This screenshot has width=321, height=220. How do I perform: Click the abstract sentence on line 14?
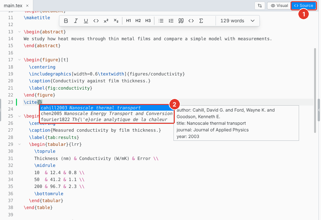(x=147, y=39)
